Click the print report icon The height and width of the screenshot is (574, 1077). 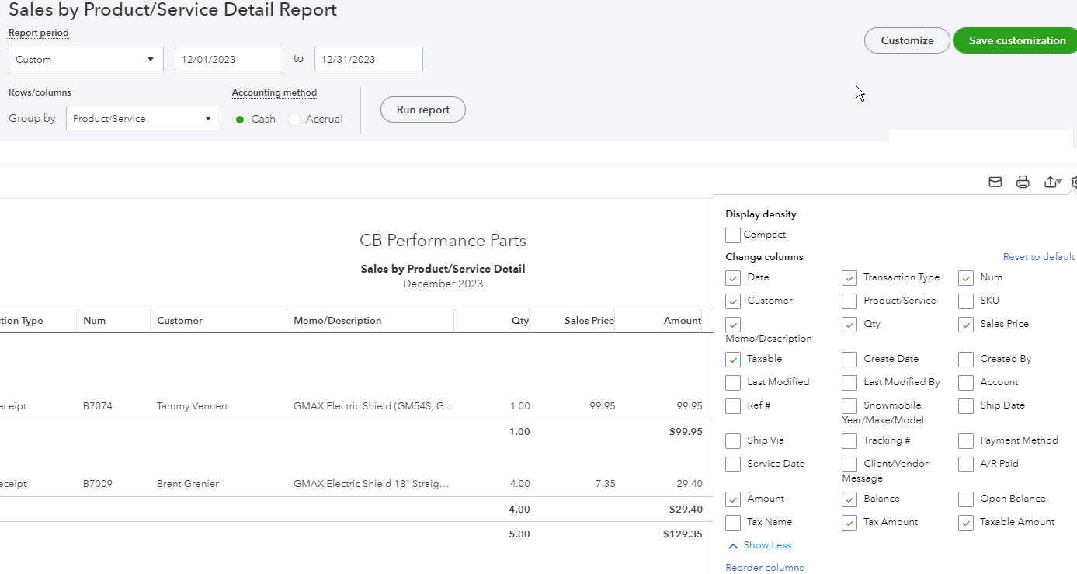pyautogui.click(x=1023, y=181)
